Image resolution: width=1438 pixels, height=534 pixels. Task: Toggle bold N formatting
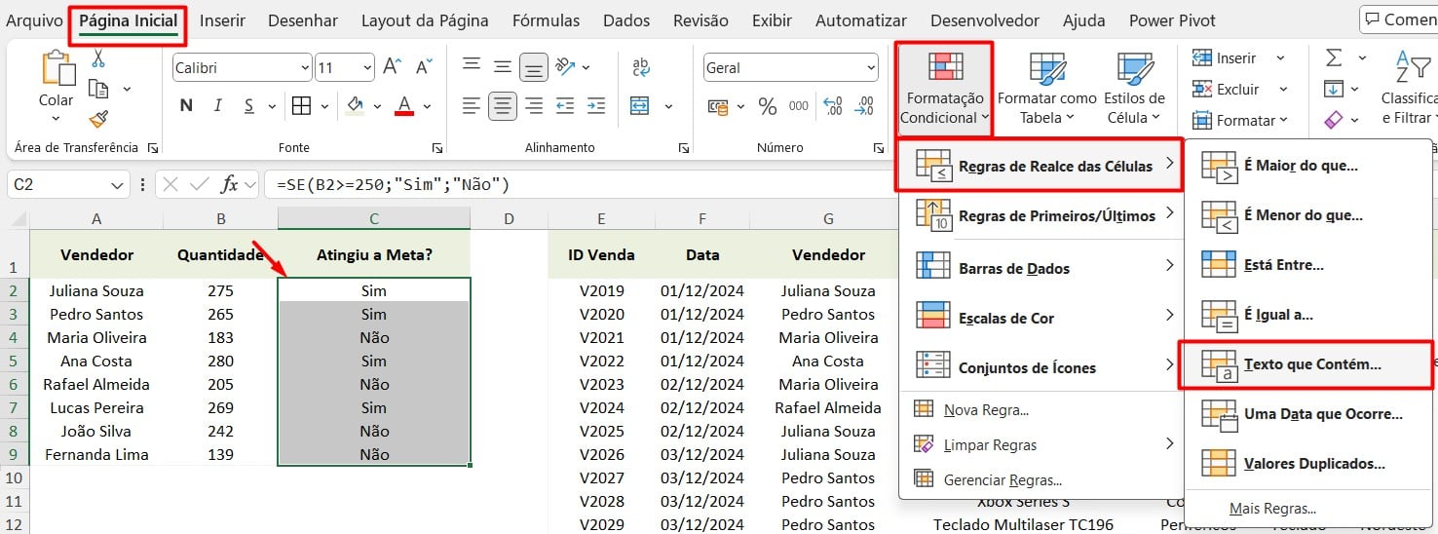click(186, 105)
